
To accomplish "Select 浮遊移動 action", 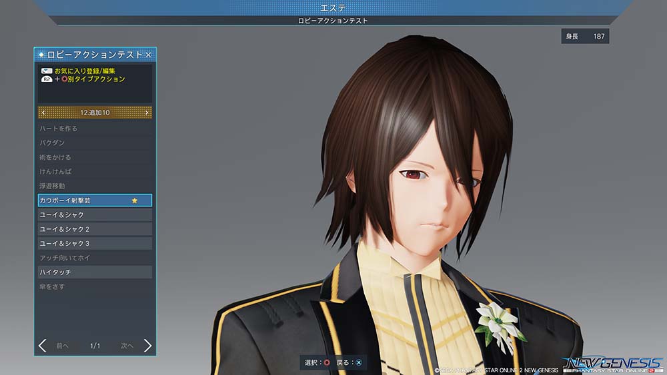I will point(95,186).
